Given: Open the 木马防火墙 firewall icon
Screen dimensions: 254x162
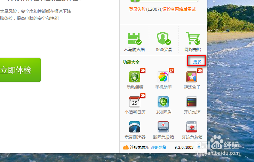Looking at the screenshot, I should [x=134, y=39].
